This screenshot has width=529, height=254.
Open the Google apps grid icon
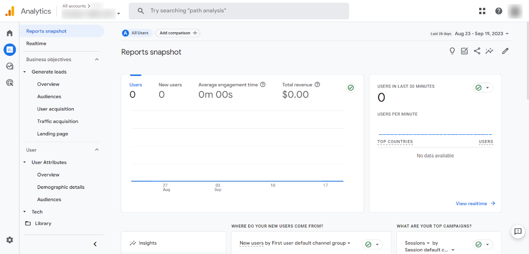click(482, 11)
